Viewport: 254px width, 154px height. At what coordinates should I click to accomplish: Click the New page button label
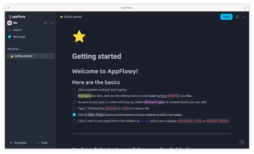click(x=19, y=37)
